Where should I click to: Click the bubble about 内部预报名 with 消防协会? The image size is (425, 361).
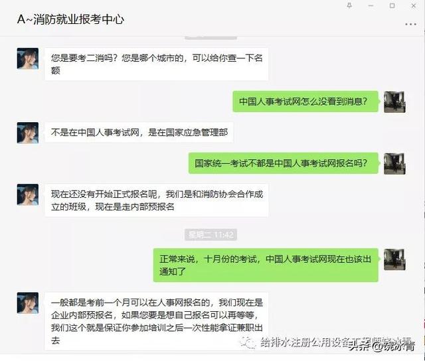[x=157, y=200]
